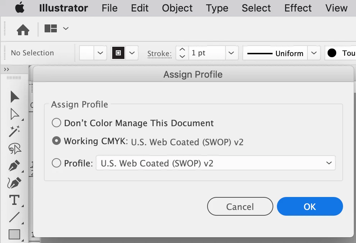Image resolution: width=356 pixels, height=243 pixels.
Task: Click Cancel in Assign Profile dialog
Action: click(240, 206)
